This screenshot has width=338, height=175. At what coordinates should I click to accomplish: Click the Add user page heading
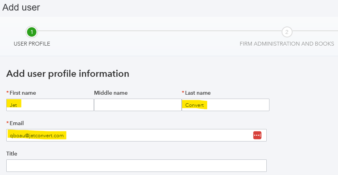(x=21, y=7)
